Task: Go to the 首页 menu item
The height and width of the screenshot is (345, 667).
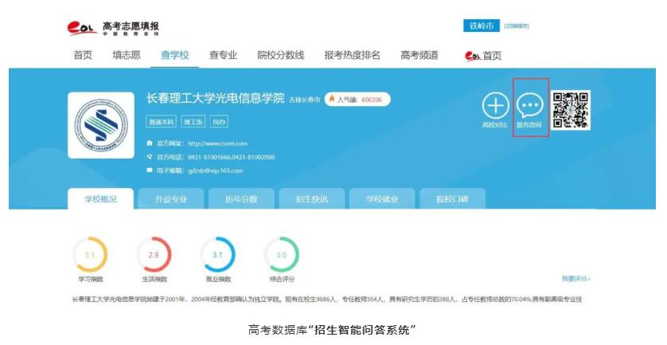Action: point(83,55)
